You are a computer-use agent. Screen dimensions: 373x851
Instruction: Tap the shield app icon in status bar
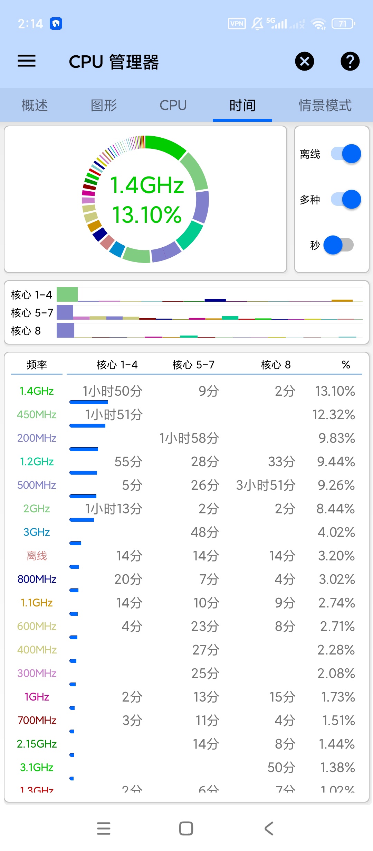pyautogui.click(x=56, y=24)
